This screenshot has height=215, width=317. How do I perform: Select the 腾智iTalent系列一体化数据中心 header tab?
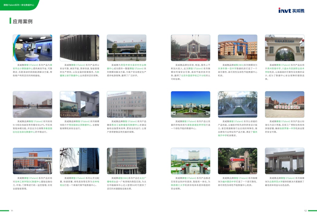tap(18, 5)
